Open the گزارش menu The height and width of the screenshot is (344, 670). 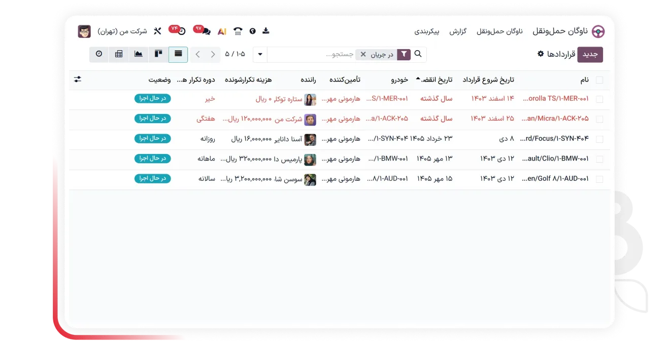point(458,31)
